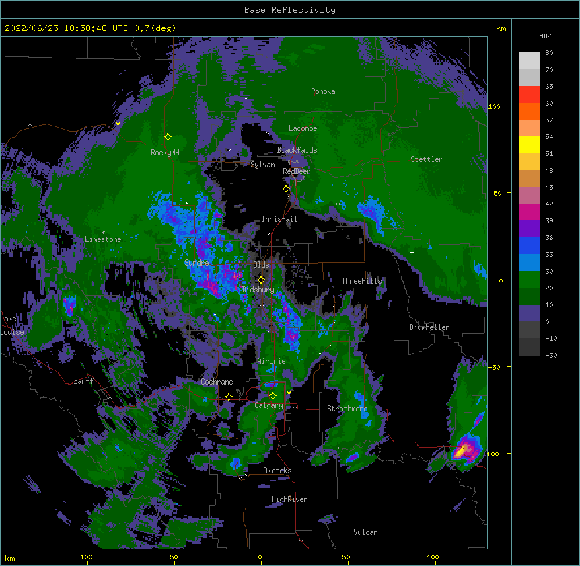Click the yellow diamond marker below Cochrane
580x566 pixels.
click(229, 397)
